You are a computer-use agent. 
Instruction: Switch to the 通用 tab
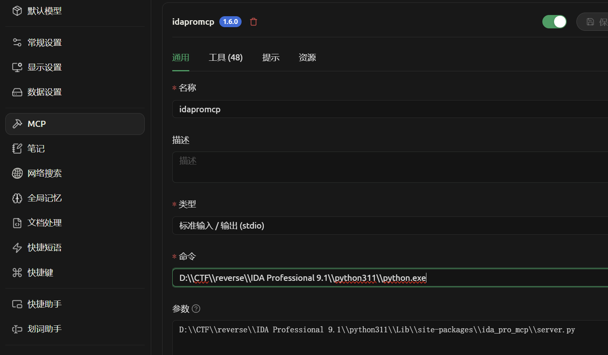(x=181, y=58)
